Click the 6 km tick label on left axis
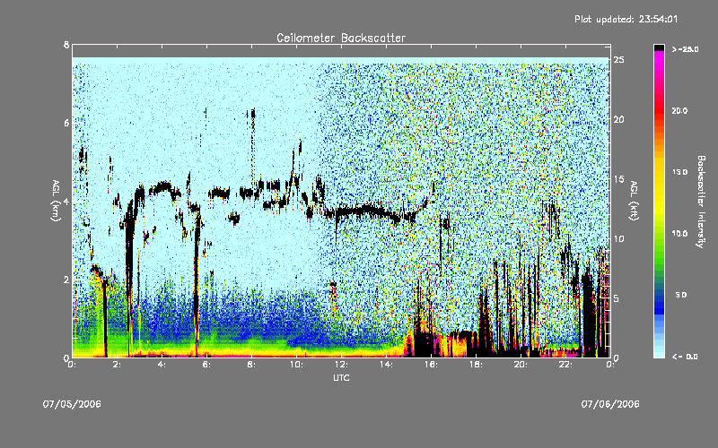Screen dimensions: 718x448 pyautogui.click(x=66, y=123)
